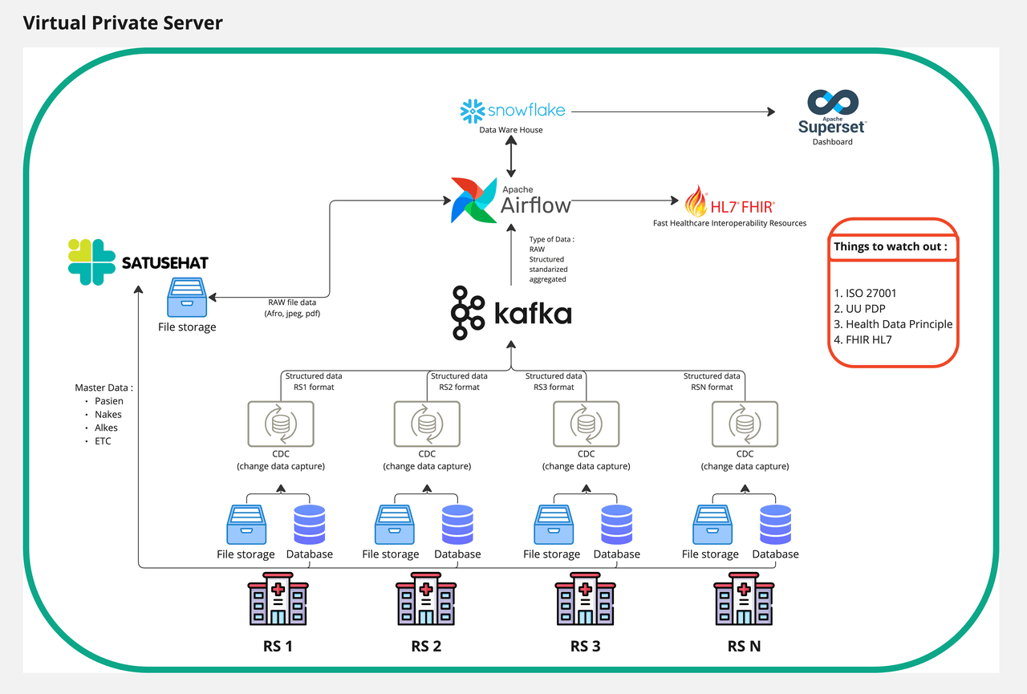This screenshot has height=694, width=1027.
Task: Select the Apache Superset logo
Action: (833, 112)
